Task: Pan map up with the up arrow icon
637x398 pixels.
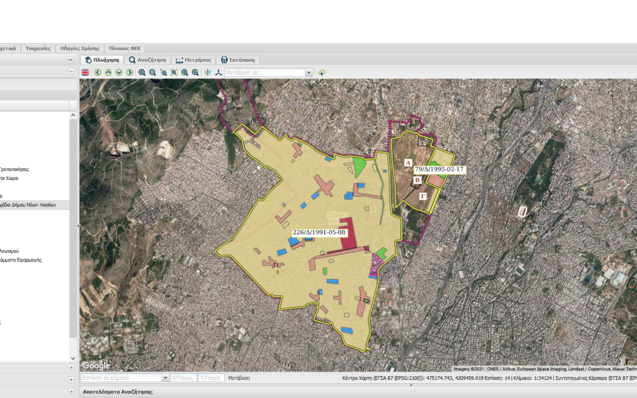Action: (x=109, y=73)
